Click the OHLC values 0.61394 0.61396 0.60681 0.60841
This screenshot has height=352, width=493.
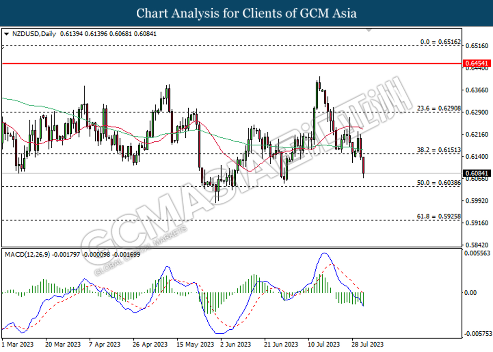pos(108,34)
